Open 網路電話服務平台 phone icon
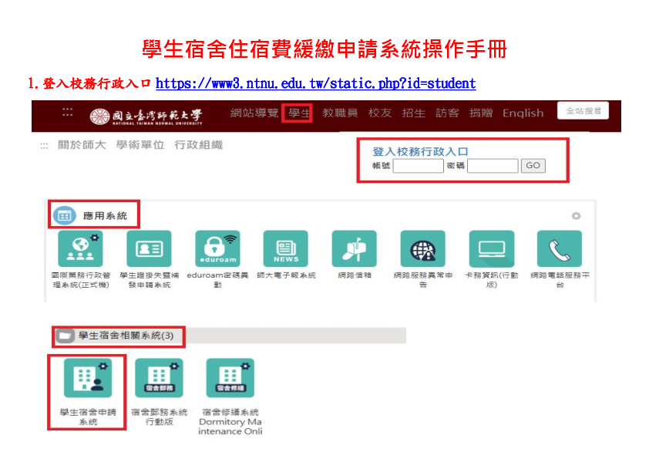Image resolution: width=649 pixels, height=459 pixels. tap(560, 249)
